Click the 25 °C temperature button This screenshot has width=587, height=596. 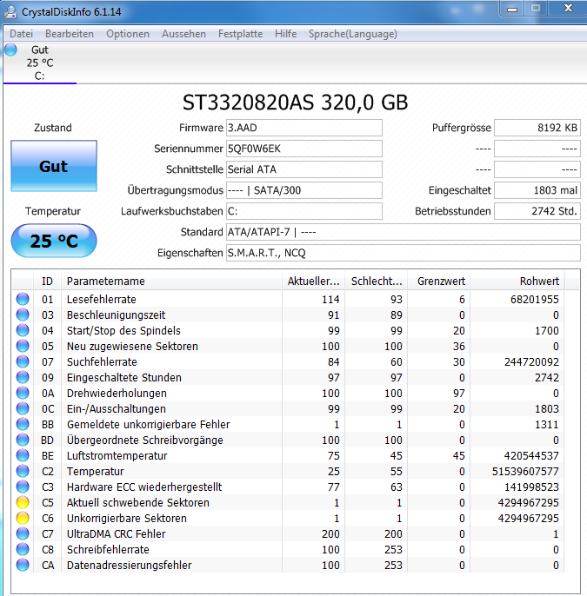(x=54, y=241)
